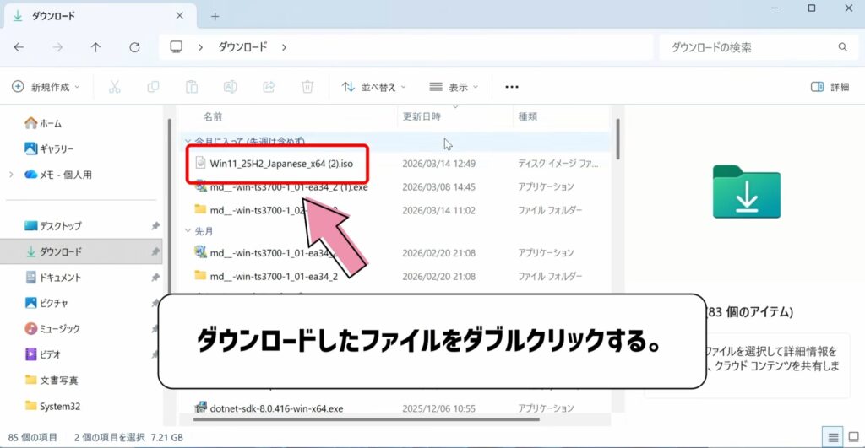Open ドキュメント in the sidebar

53,278
